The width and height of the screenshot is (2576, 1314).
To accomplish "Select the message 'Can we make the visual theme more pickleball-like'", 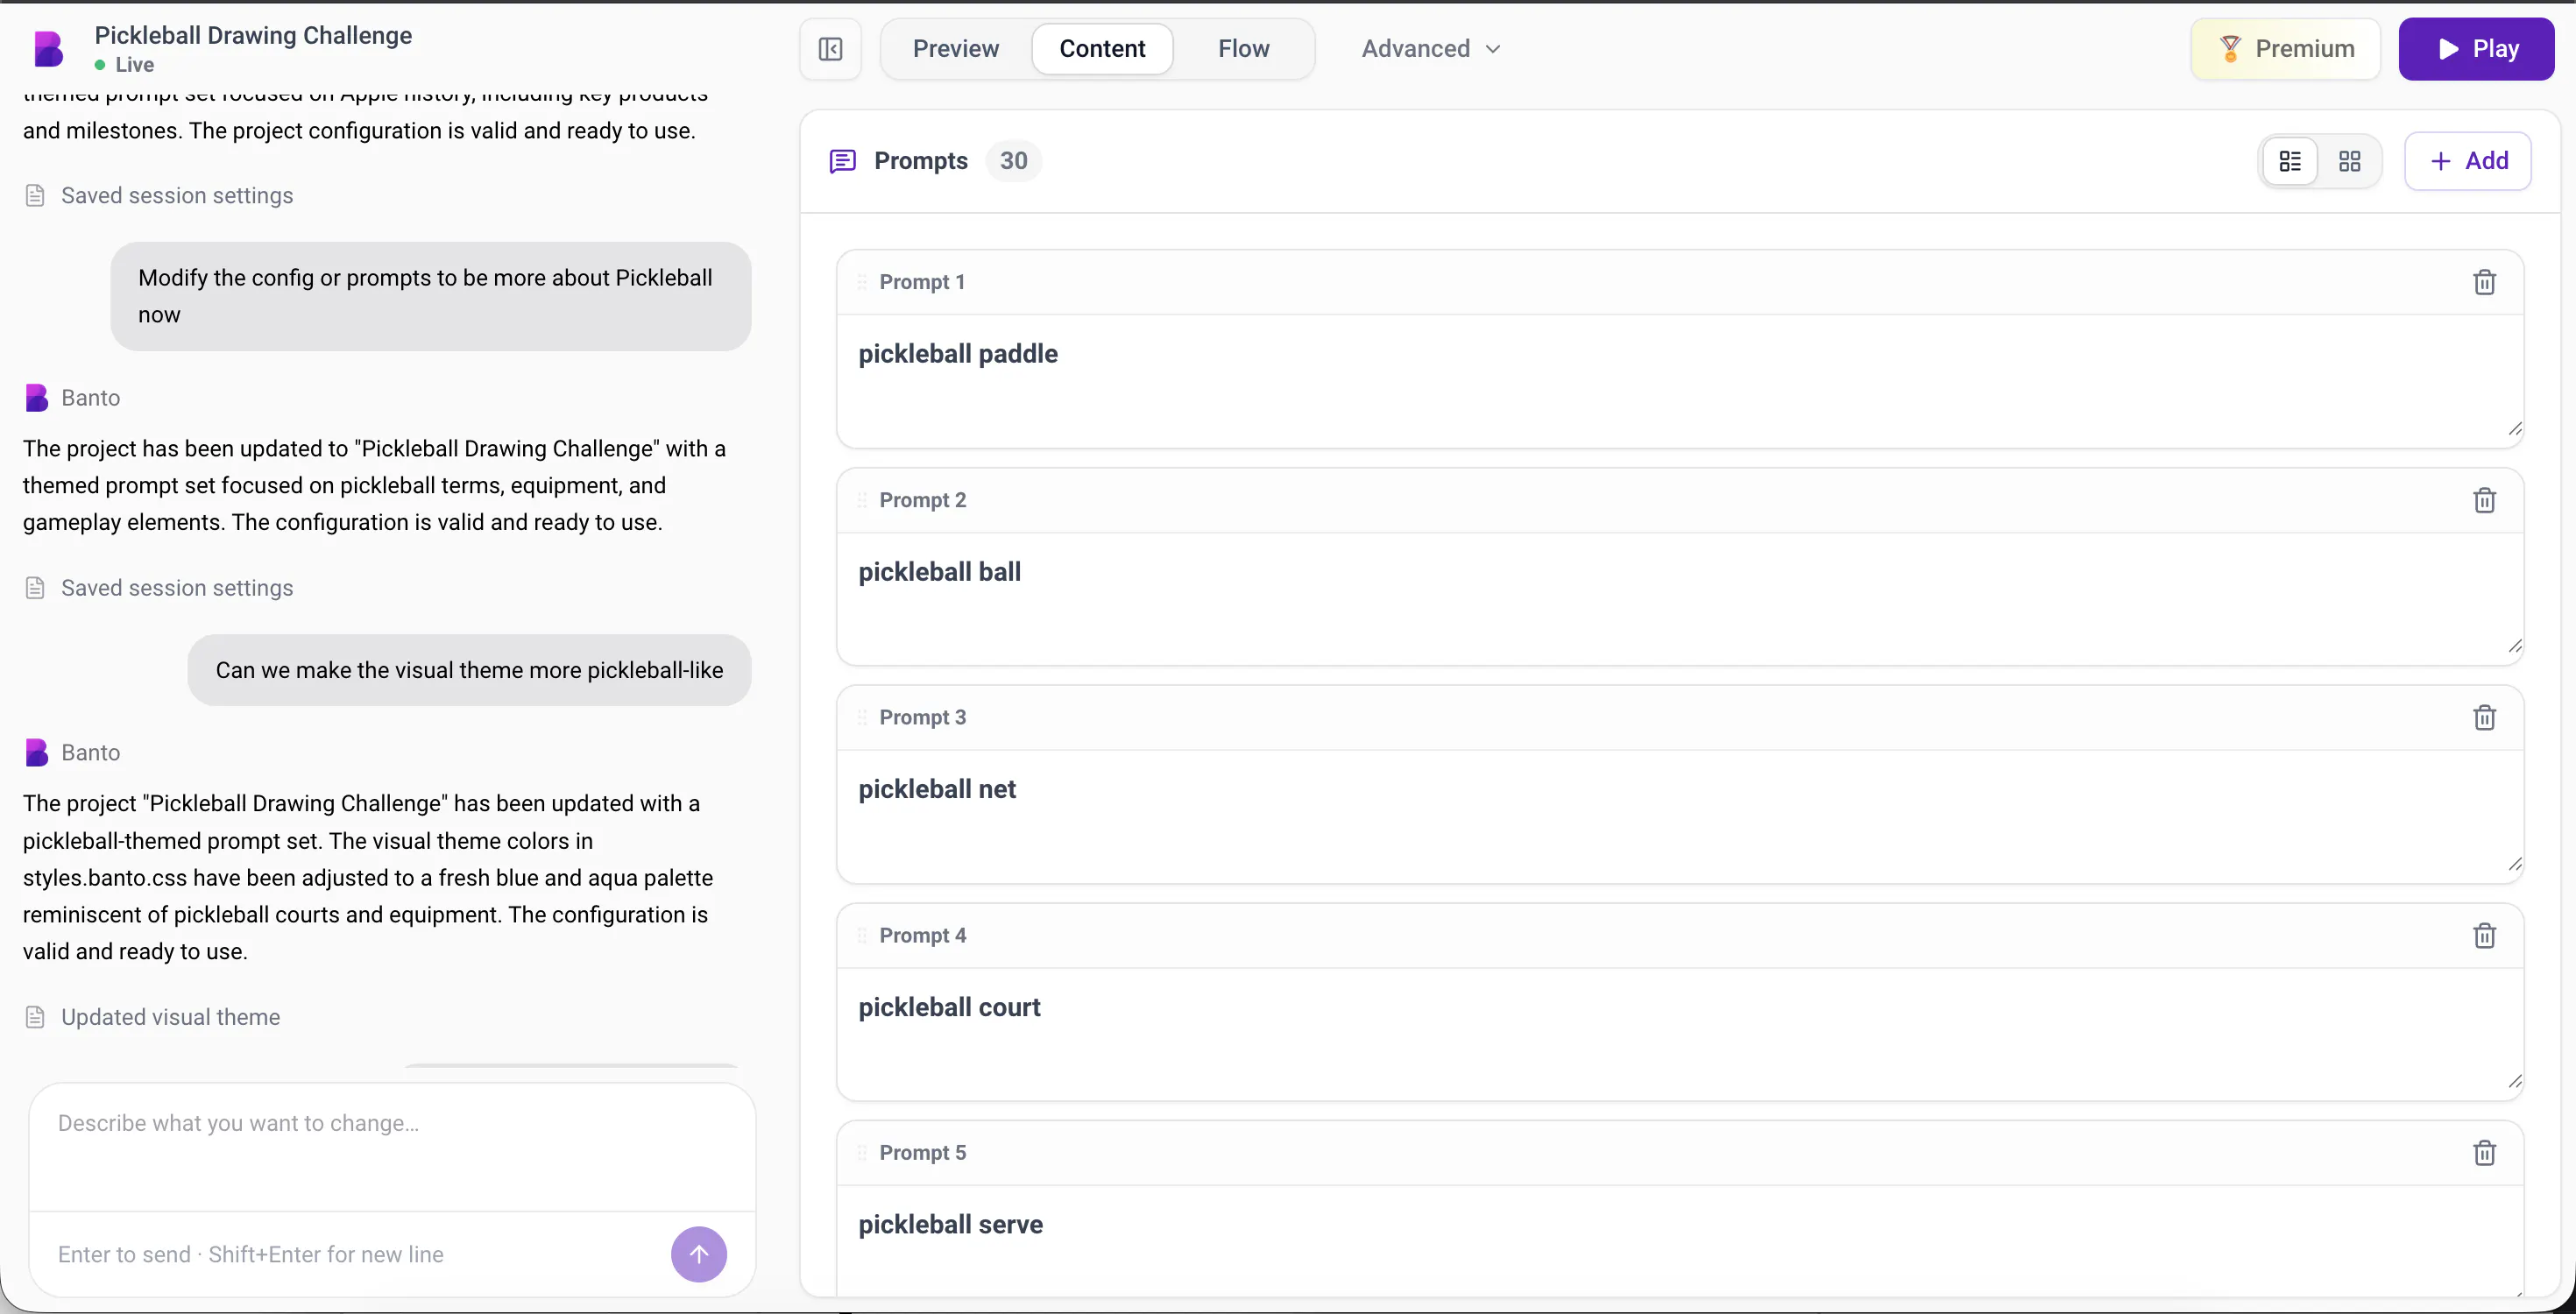I will coord(469,670).
